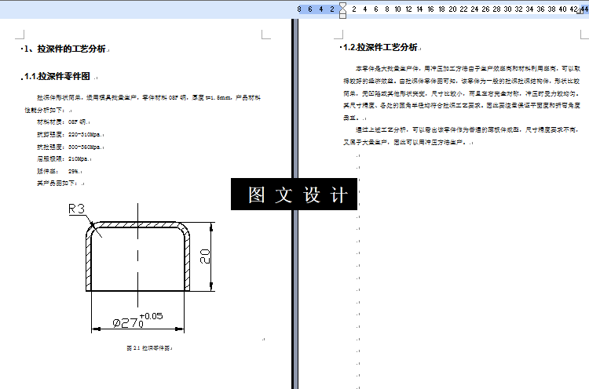Select the square left indent box on ruler
This screenshot has height=389, width=589.
(342, 16)
